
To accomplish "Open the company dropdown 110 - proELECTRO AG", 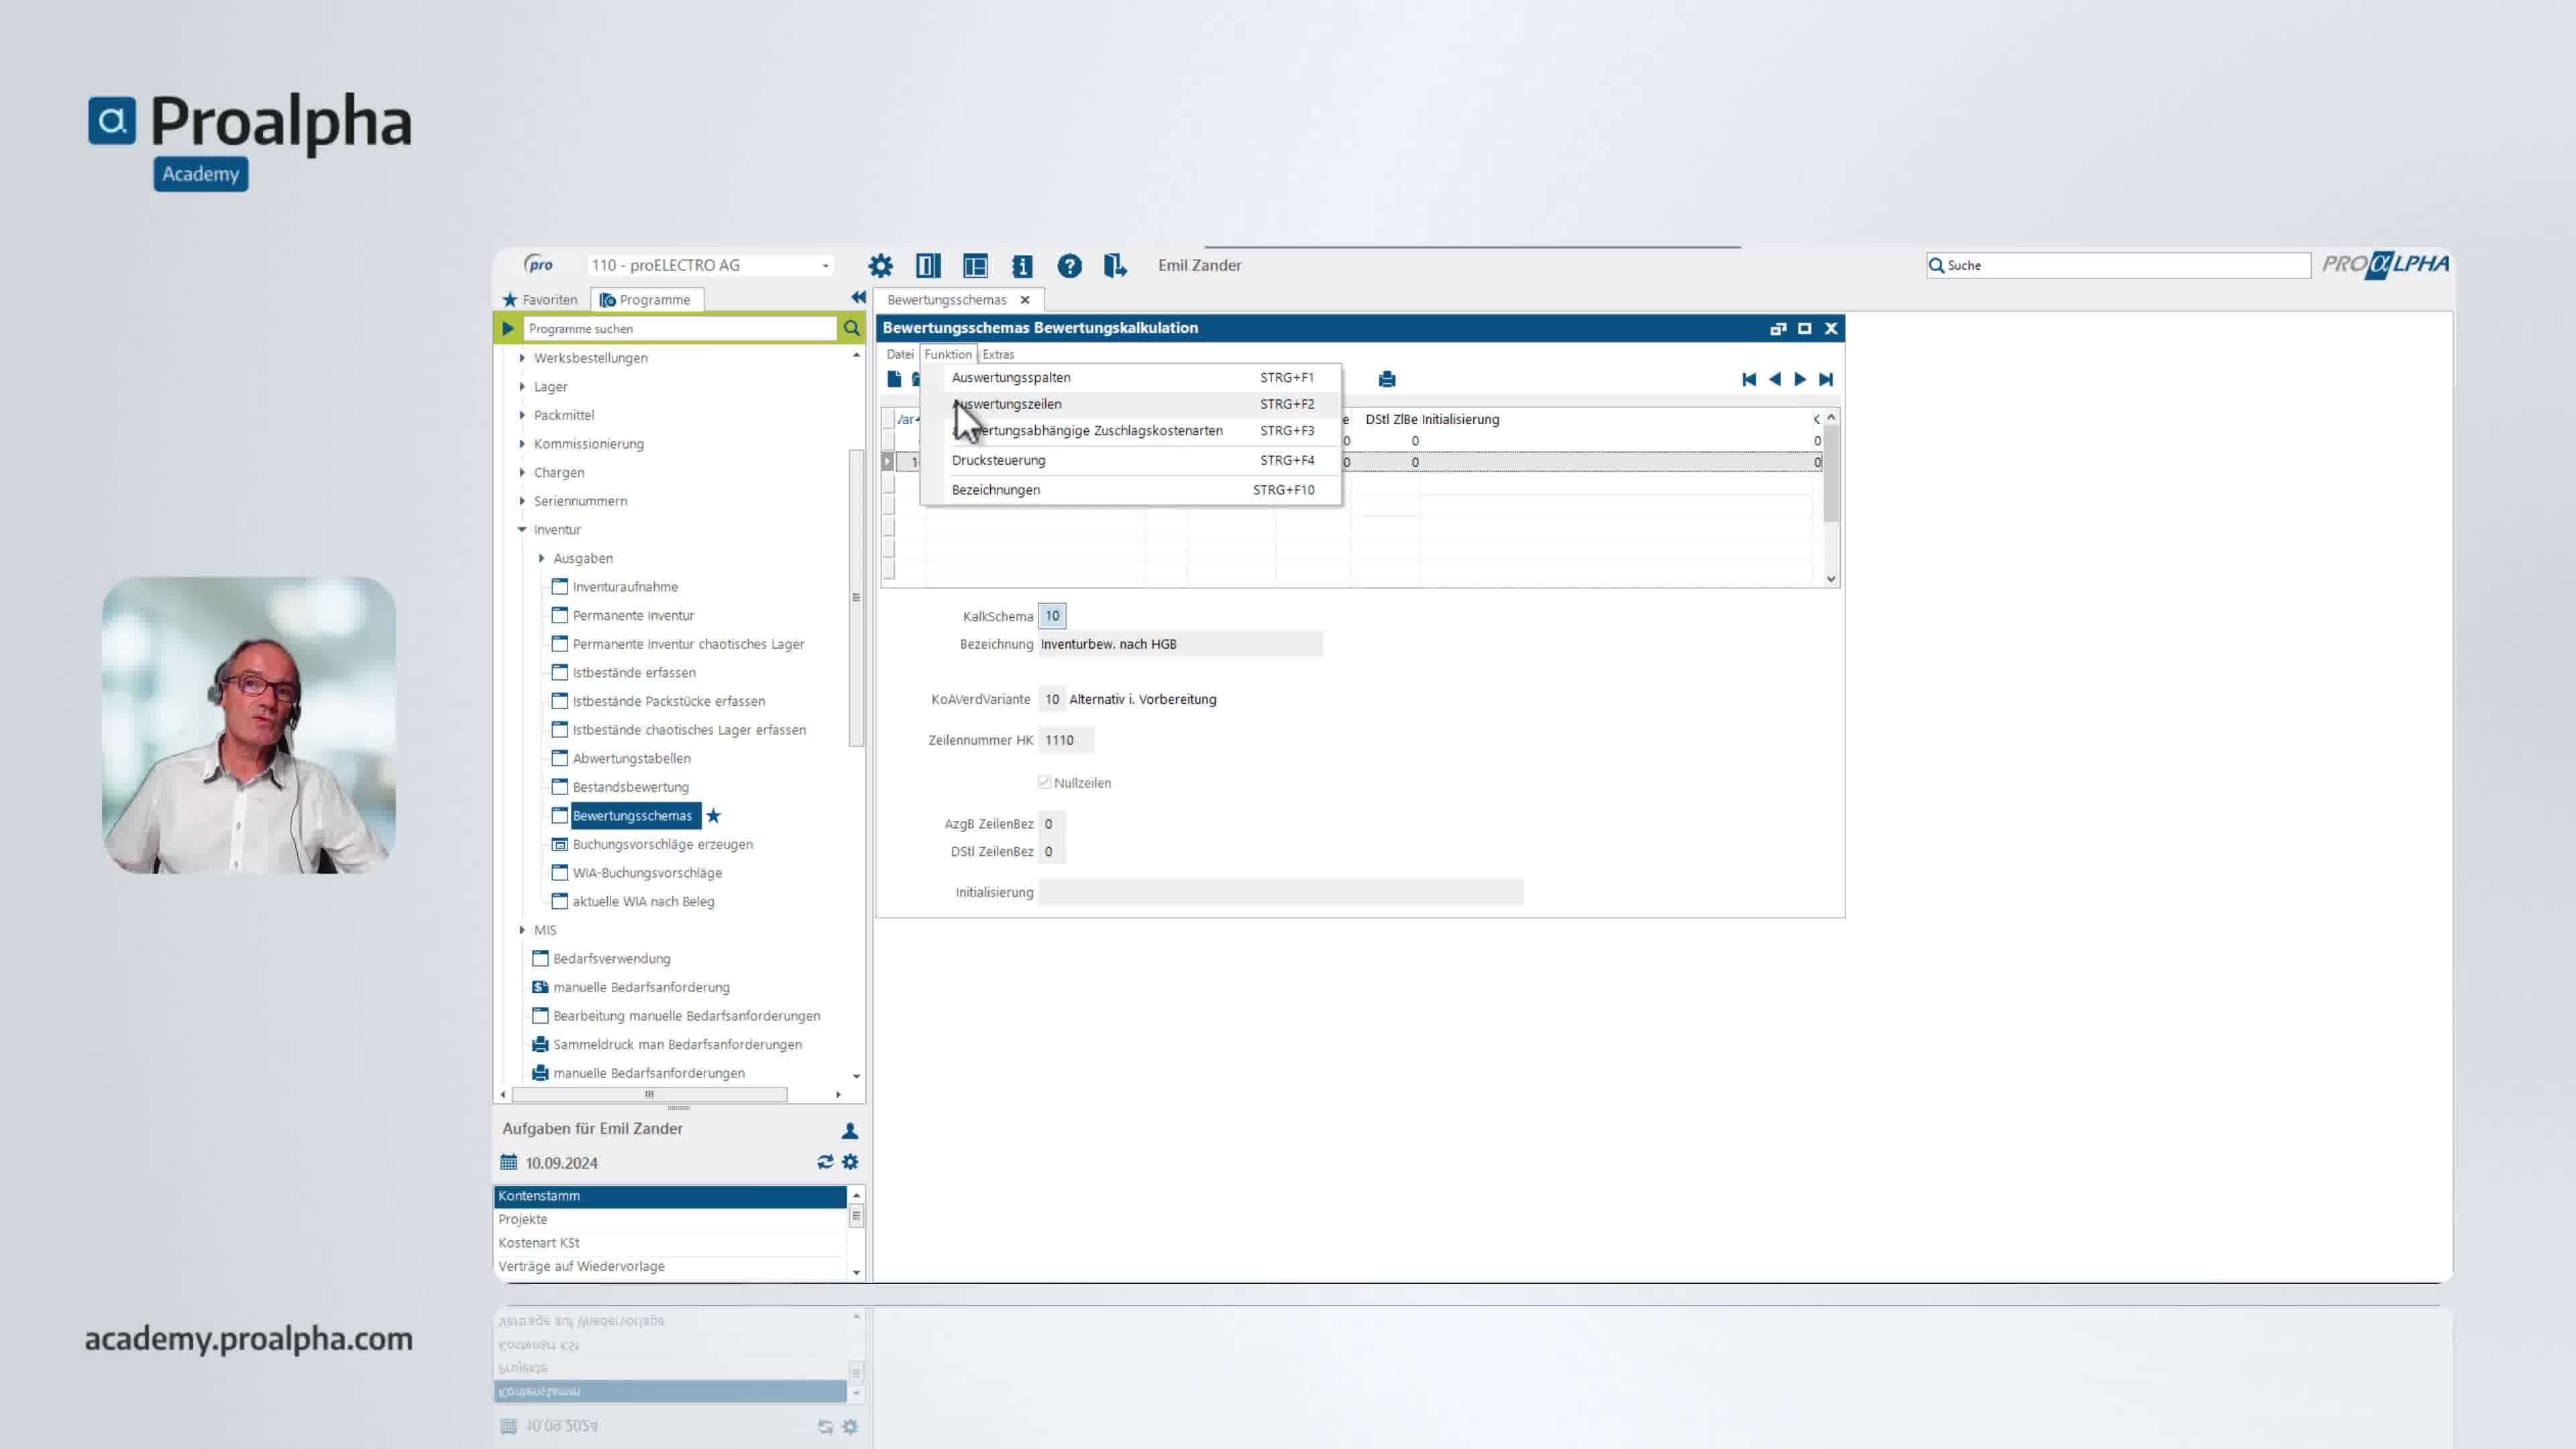I will pos(825,266).
